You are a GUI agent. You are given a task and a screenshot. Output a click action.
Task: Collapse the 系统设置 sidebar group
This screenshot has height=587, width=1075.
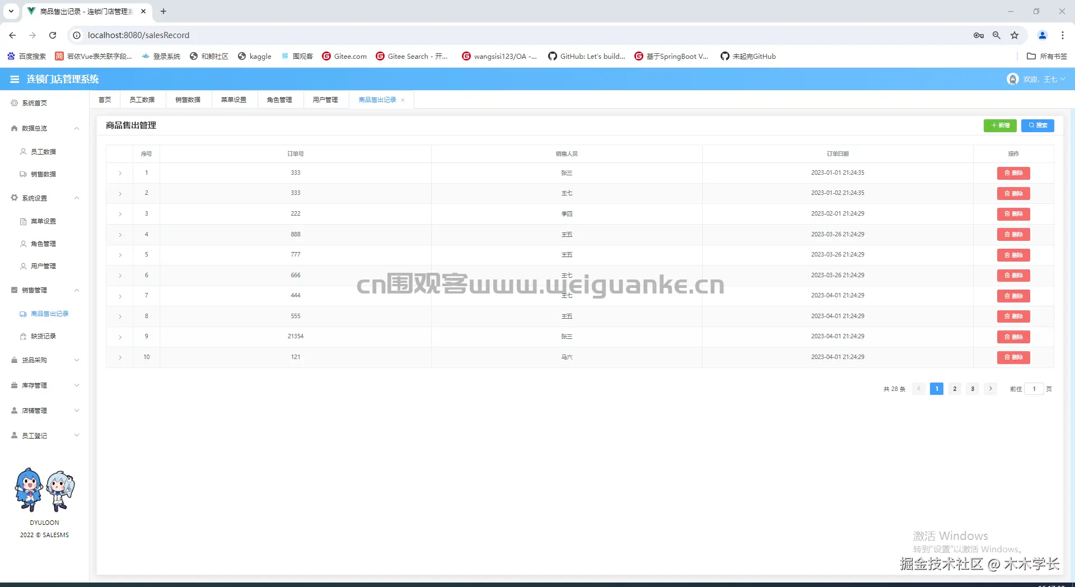click(x=45, y=198)
